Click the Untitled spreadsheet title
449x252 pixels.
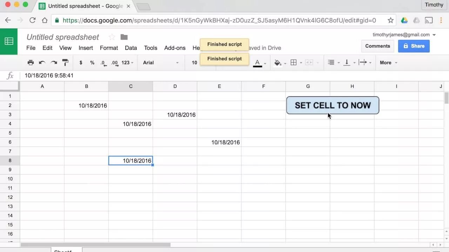coord(63,37)
